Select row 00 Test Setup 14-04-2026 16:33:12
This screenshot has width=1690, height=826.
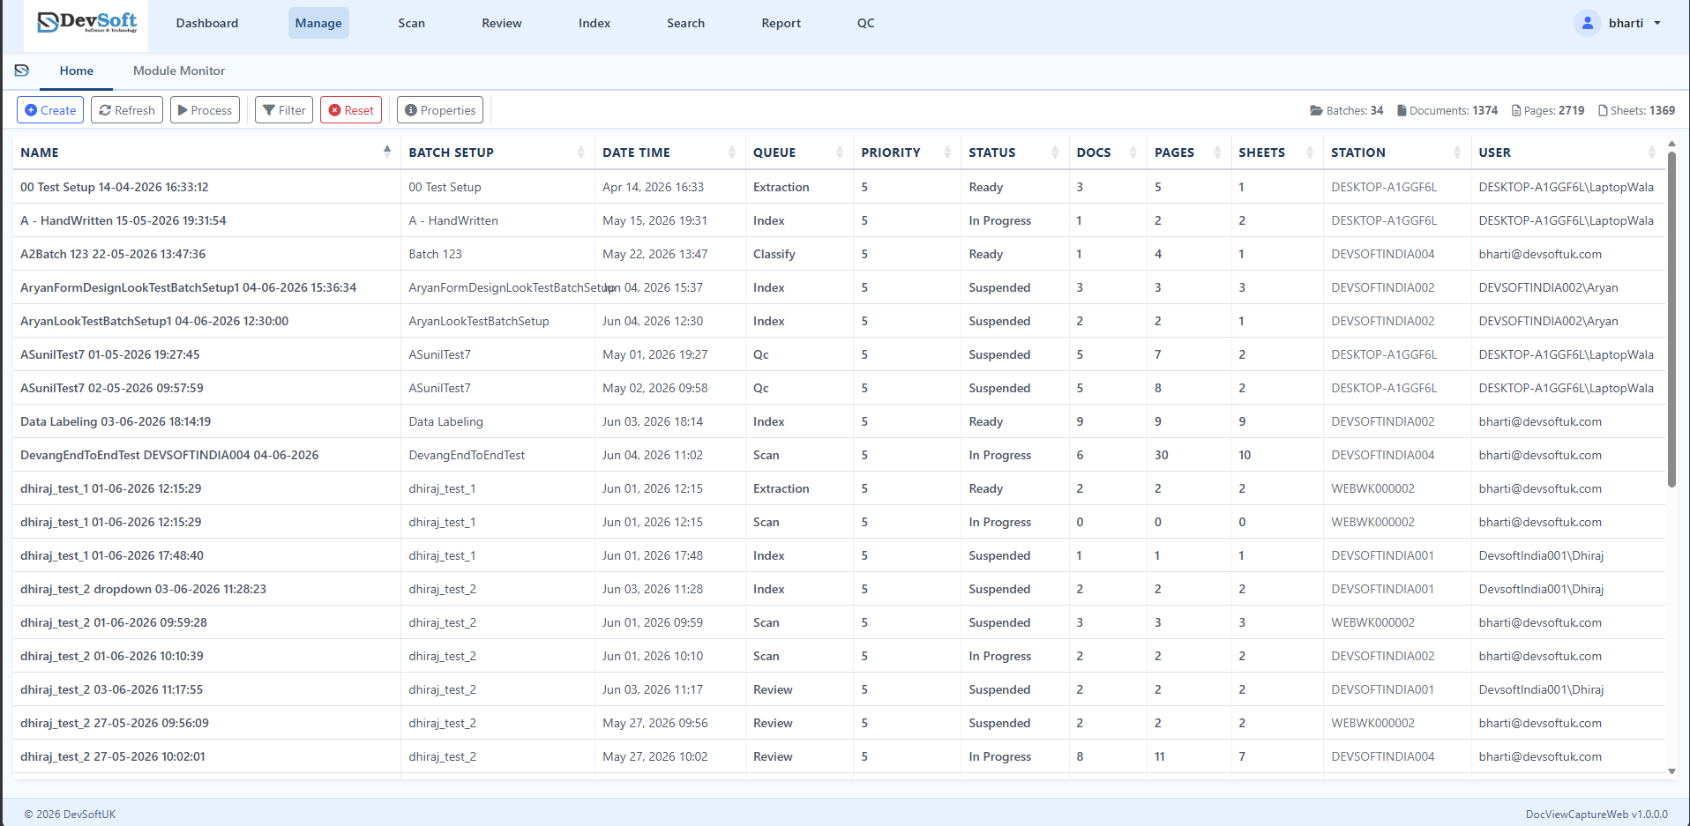point(838,187)
